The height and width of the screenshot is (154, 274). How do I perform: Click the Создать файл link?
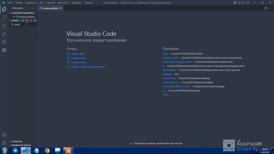pyautogui.click(x=79, y=54)
